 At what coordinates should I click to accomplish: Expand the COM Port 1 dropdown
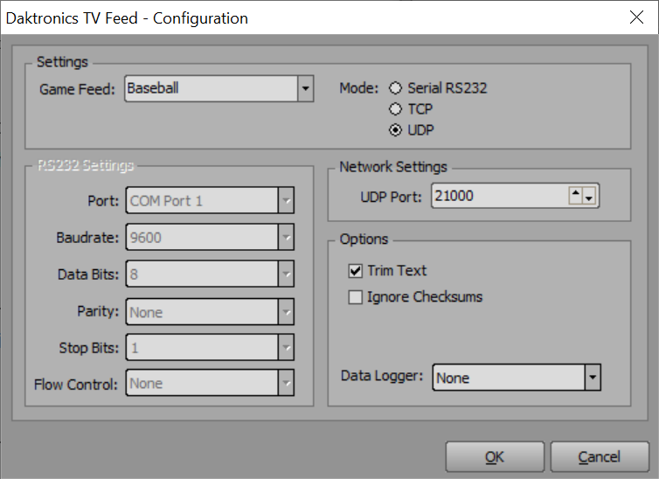click(x=210, y=200)
